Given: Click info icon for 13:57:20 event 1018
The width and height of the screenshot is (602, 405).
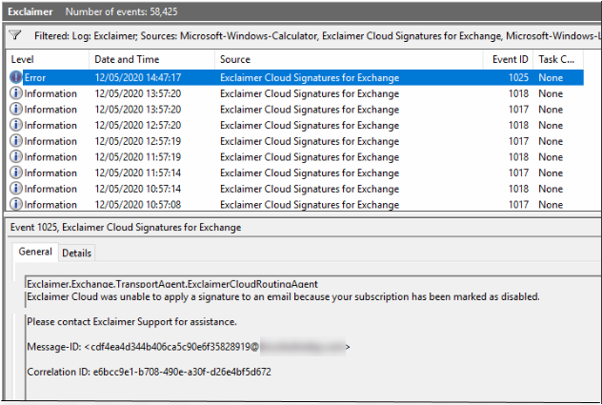Looking at the screenshot, I should pos(16,93).
